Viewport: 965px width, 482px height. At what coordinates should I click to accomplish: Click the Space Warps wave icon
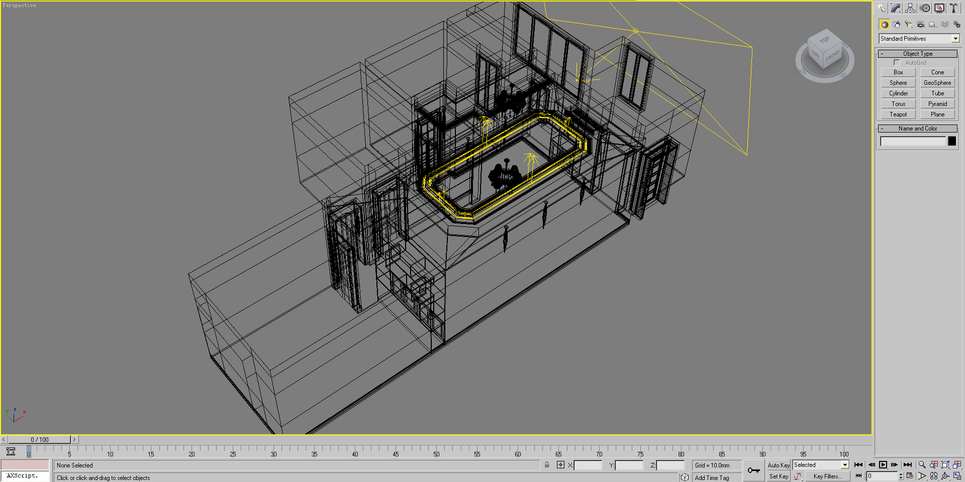coord(945,25)
